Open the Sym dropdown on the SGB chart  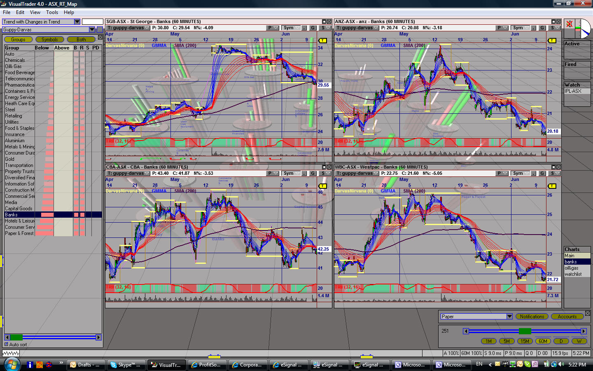(x=291, y=28)
